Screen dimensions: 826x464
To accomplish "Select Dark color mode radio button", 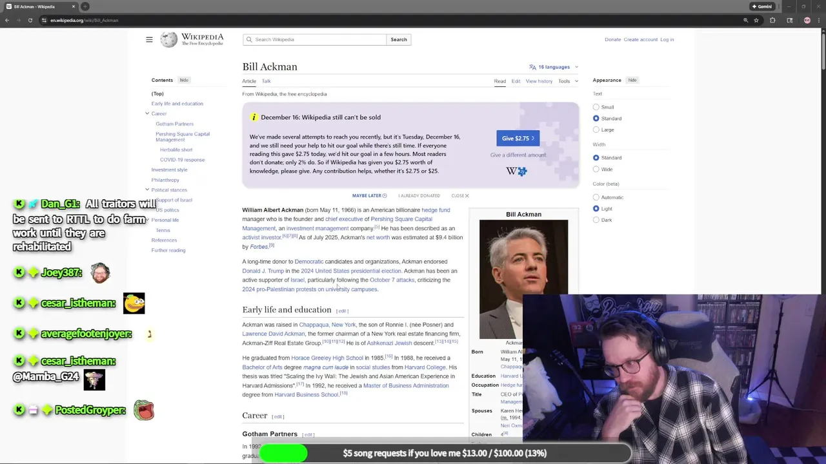I will (596, 220).
